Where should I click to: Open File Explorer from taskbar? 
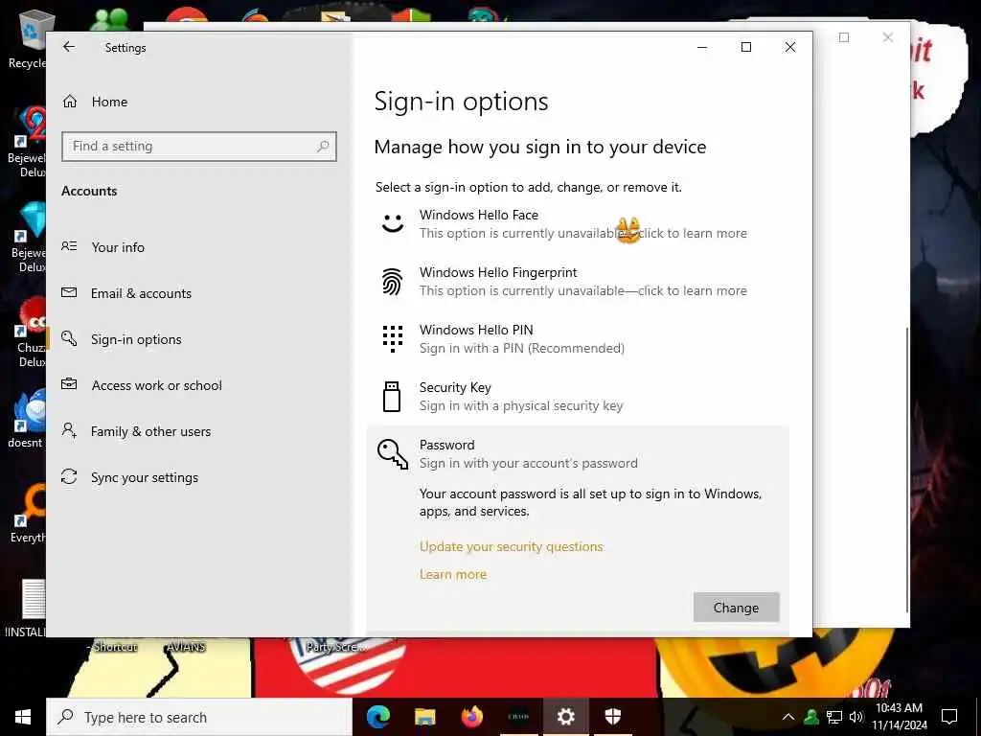click(424, 717)
